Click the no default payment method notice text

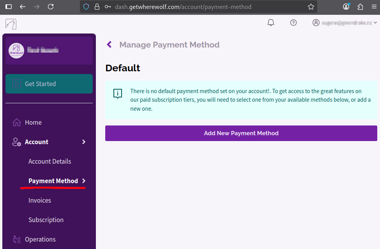250,100
